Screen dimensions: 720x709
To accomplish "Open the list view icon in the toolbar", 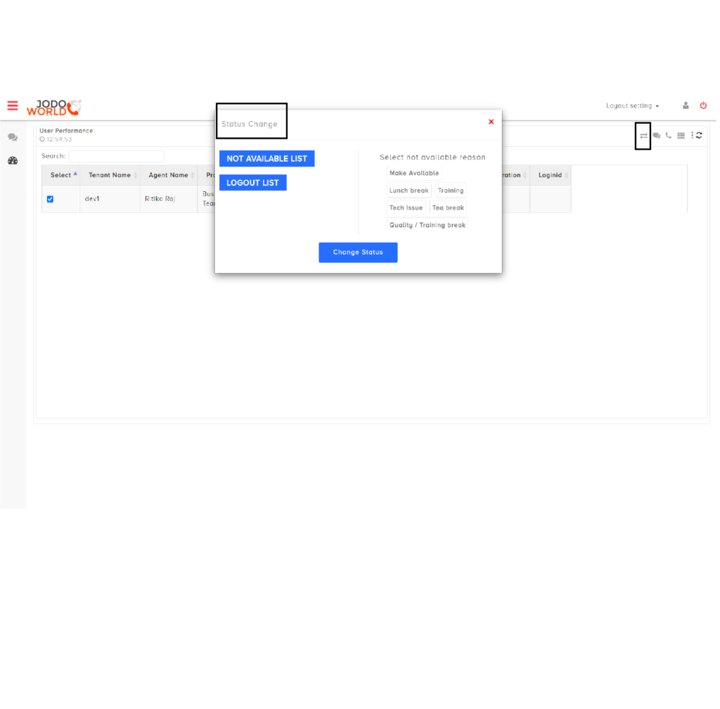I will tap(681, 135).
